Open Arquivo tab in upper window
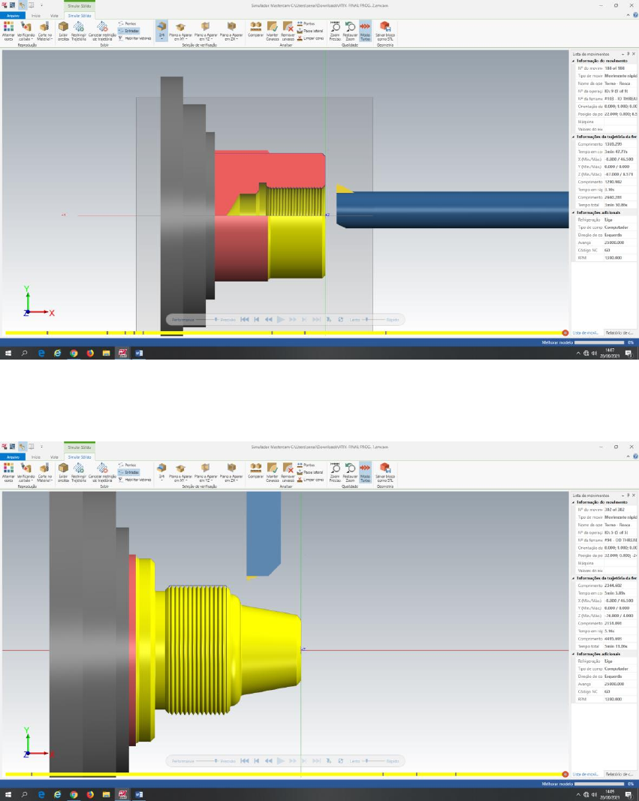Viewport: 639px width, 801px height. point(12,15)
